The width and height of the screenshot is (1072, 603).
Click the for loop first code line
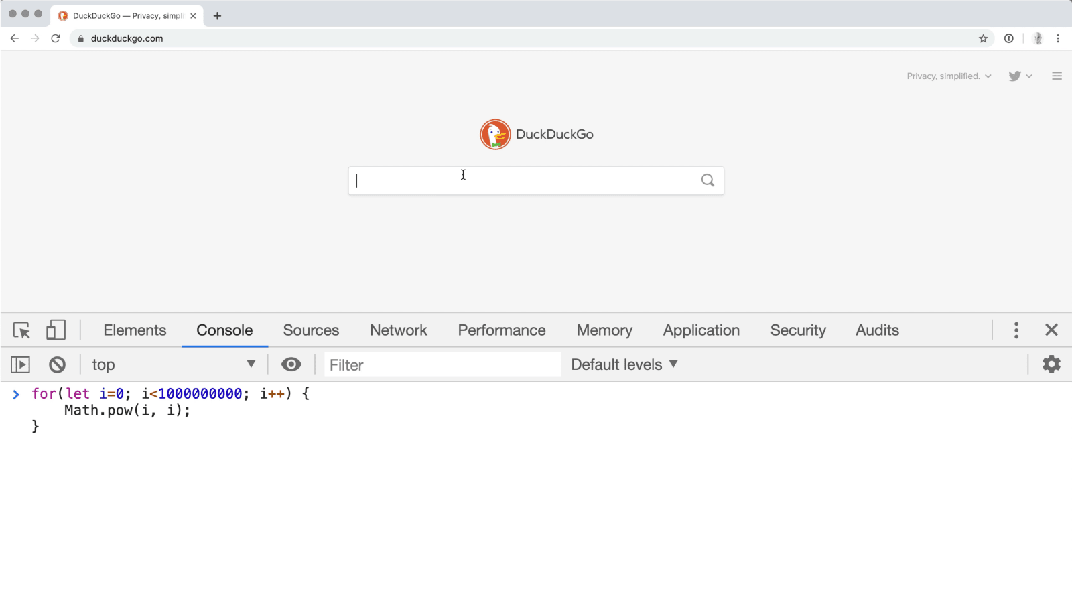[x=171, y=393]
